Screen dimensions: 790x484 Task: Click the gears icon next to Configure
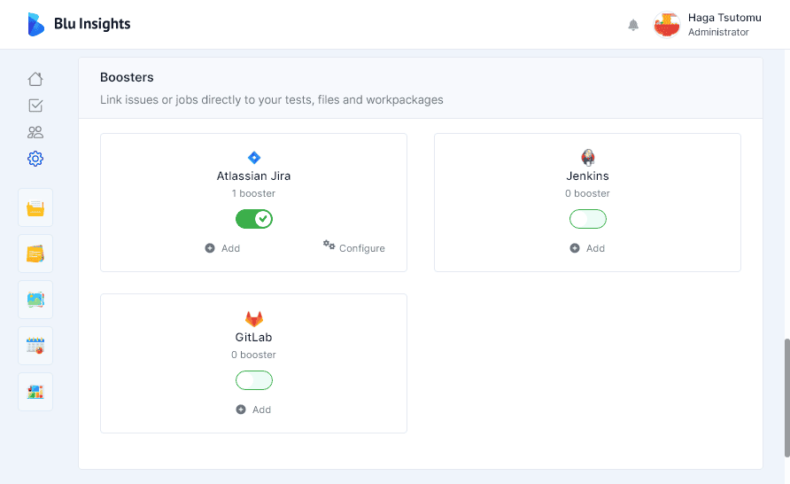click(x=329, y=245)
